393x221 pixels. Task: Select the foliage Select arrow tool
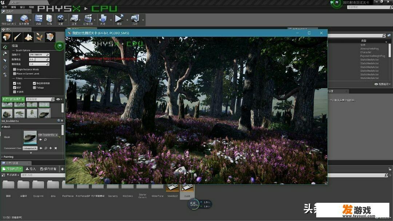click(5, 60)
